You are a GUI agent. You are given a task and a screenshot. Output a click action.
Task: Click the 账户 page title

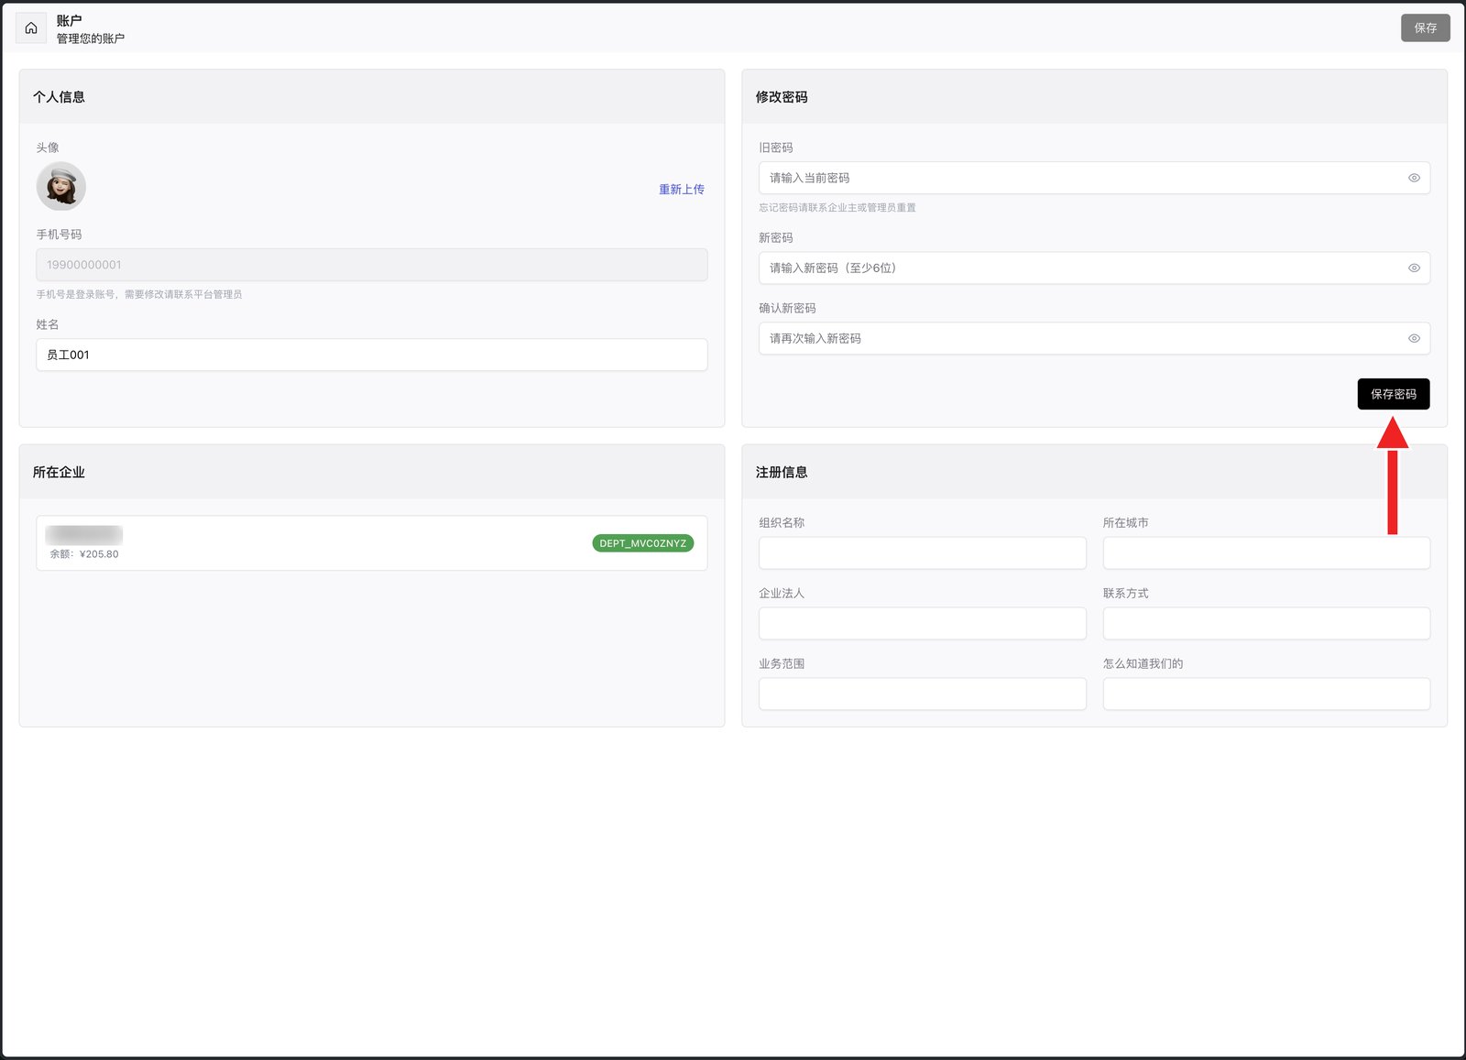[x=70, y=20]
